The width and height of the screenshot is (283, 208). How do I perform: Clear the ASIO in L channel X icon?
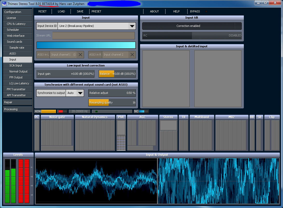point(80,55)
